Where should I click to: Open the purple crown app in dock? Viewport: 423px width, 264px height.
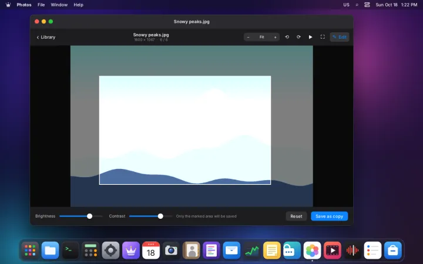click(131, 251)
